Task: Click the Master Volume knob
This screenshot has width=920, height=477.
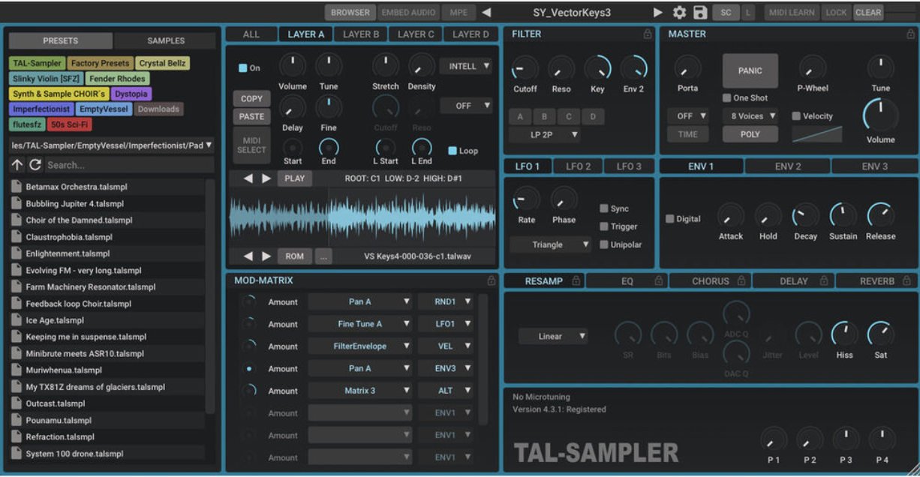Action: pyautogui.click(x=881, y=115)
